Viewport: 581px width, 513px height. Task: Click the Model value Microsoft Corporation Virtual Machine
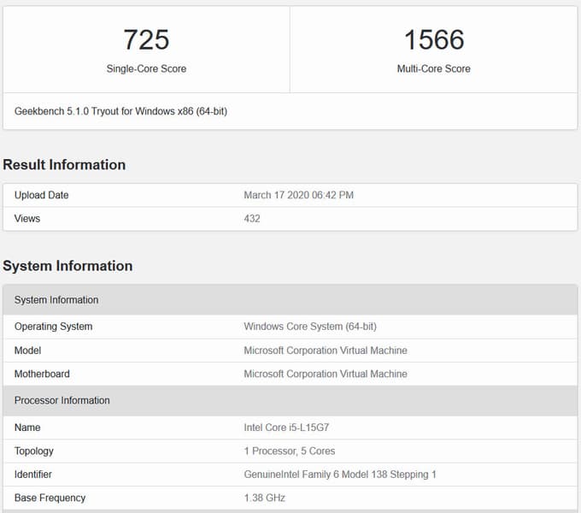(x=326, y=351)
